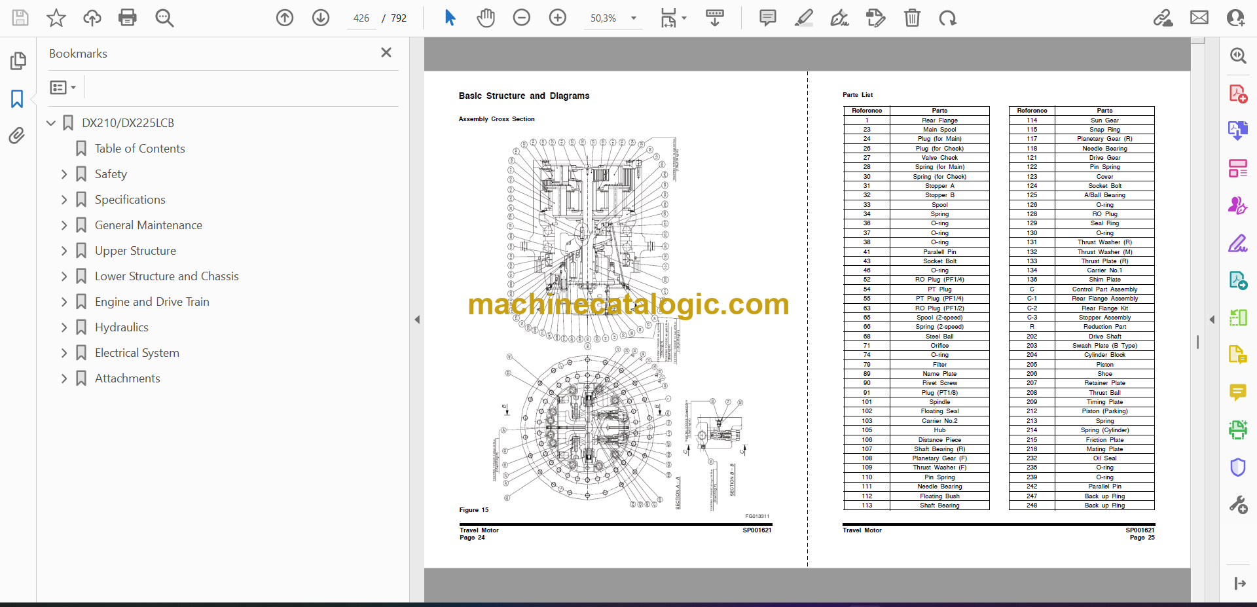Add a sticky note comment
This screenshot has height=607, width=1257.
click(768, 18)
